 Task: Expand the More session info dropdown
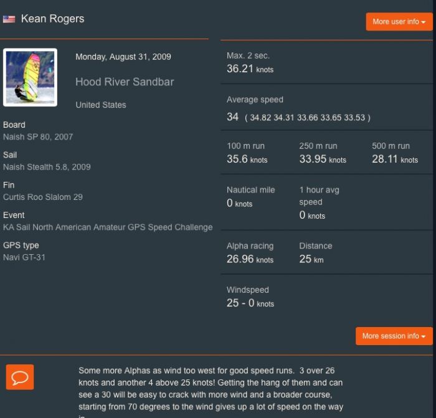pyautogui.click(x=394, y=336)
